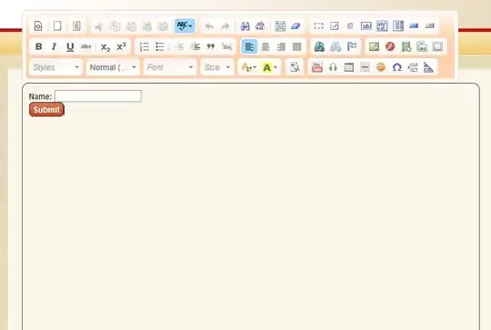
Task: Open the Text Color picker
Action: click(x=249, y=67)
